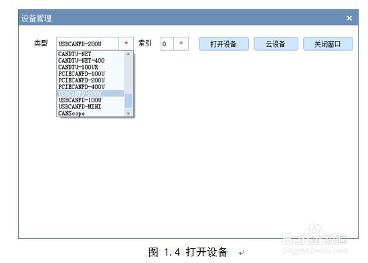Open the 索引 index dropdown arrow

pyautogui.click(x=181, y=43)
